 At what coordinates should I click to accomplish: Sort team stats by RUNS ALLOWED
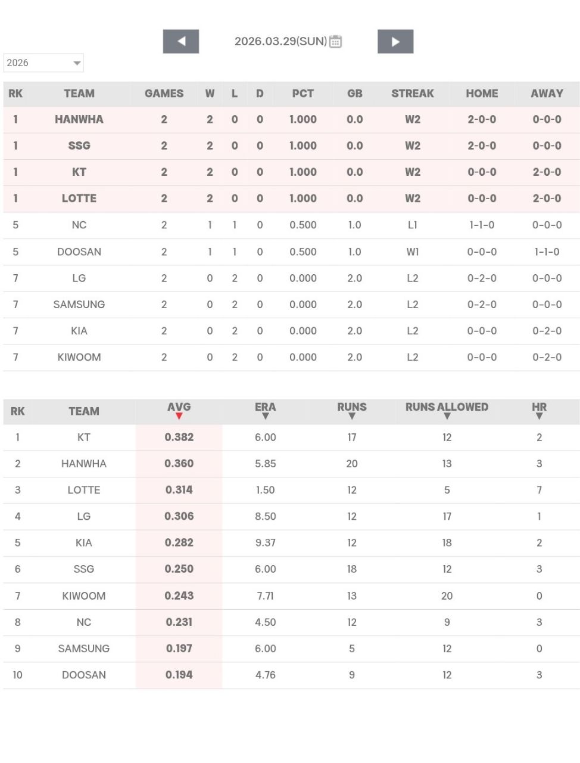447,411
